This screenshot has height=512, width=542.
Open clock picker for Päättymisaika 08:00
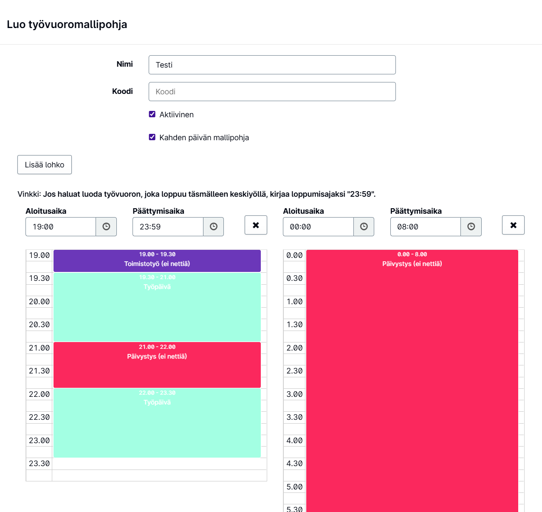tap(471, 227)
